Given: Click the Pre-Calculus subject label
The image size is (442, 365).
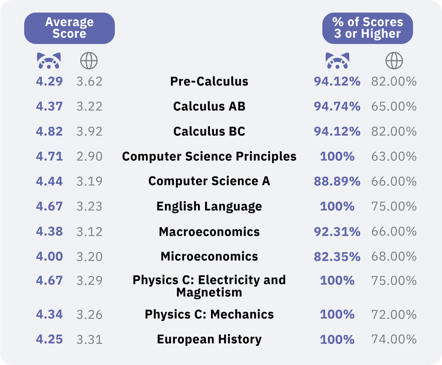Looking at the screenshot, I should point(209,81).
